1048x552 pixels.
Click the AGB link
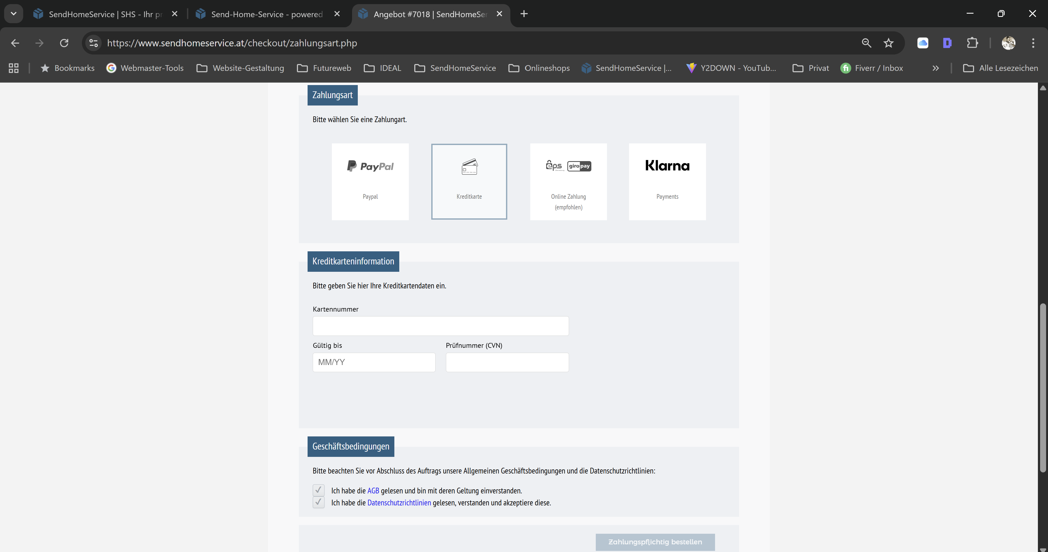tap(373, 491)
